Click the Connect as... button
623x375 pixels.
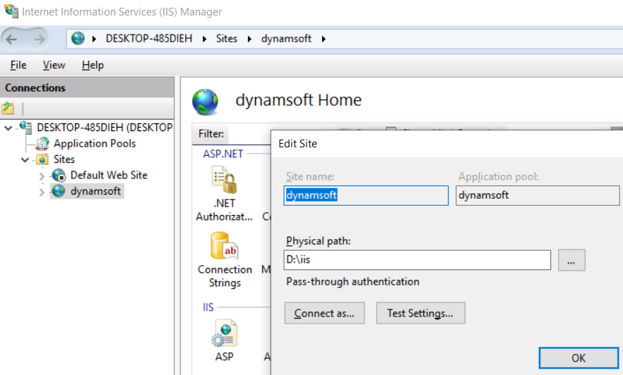point(324,313)
